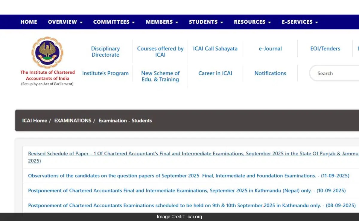This screenshot has height=221, width=359.
Task: Open Disciplinary Directorate link
Action: tap(105, 52)
